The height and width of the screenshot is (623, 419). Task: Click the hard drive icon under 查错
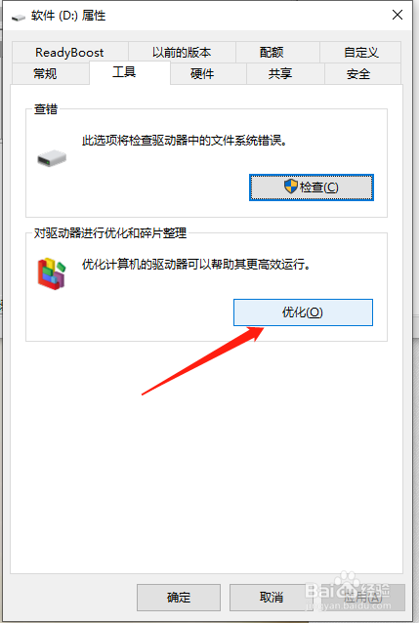52,158
